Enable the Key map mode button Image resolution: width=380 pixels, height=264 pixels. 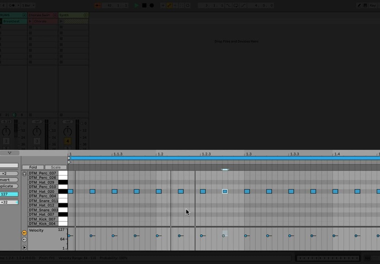[x=373, y=5]
